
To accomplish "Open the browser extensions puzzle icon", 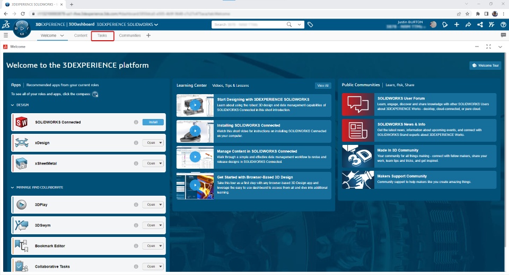I will [x=478, y=14].
